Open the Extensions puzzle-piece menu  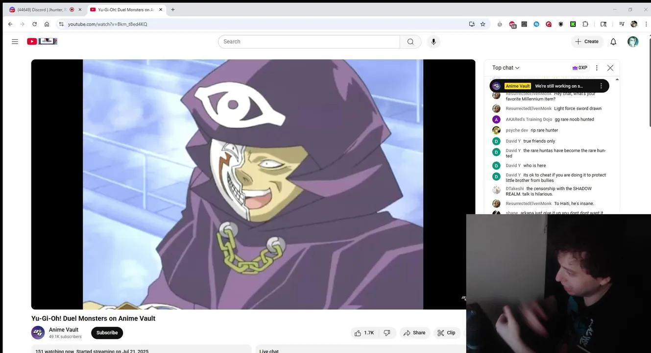pos(585,24)
